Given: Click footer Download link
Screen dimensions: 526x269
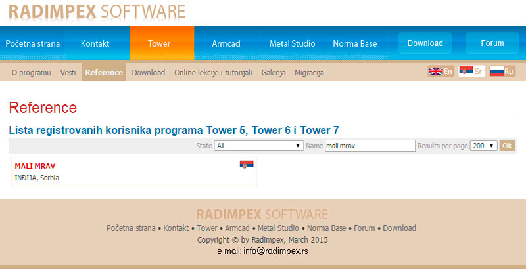Looking at the screenshot, I should 399,228.
